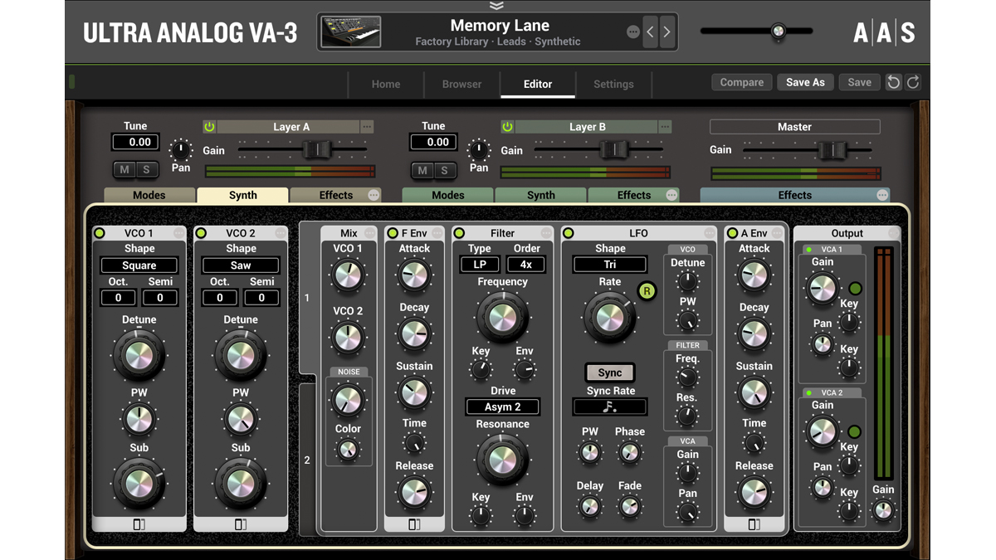
Task: Toggle VCO 1 on/off LED
Action: 100,233
